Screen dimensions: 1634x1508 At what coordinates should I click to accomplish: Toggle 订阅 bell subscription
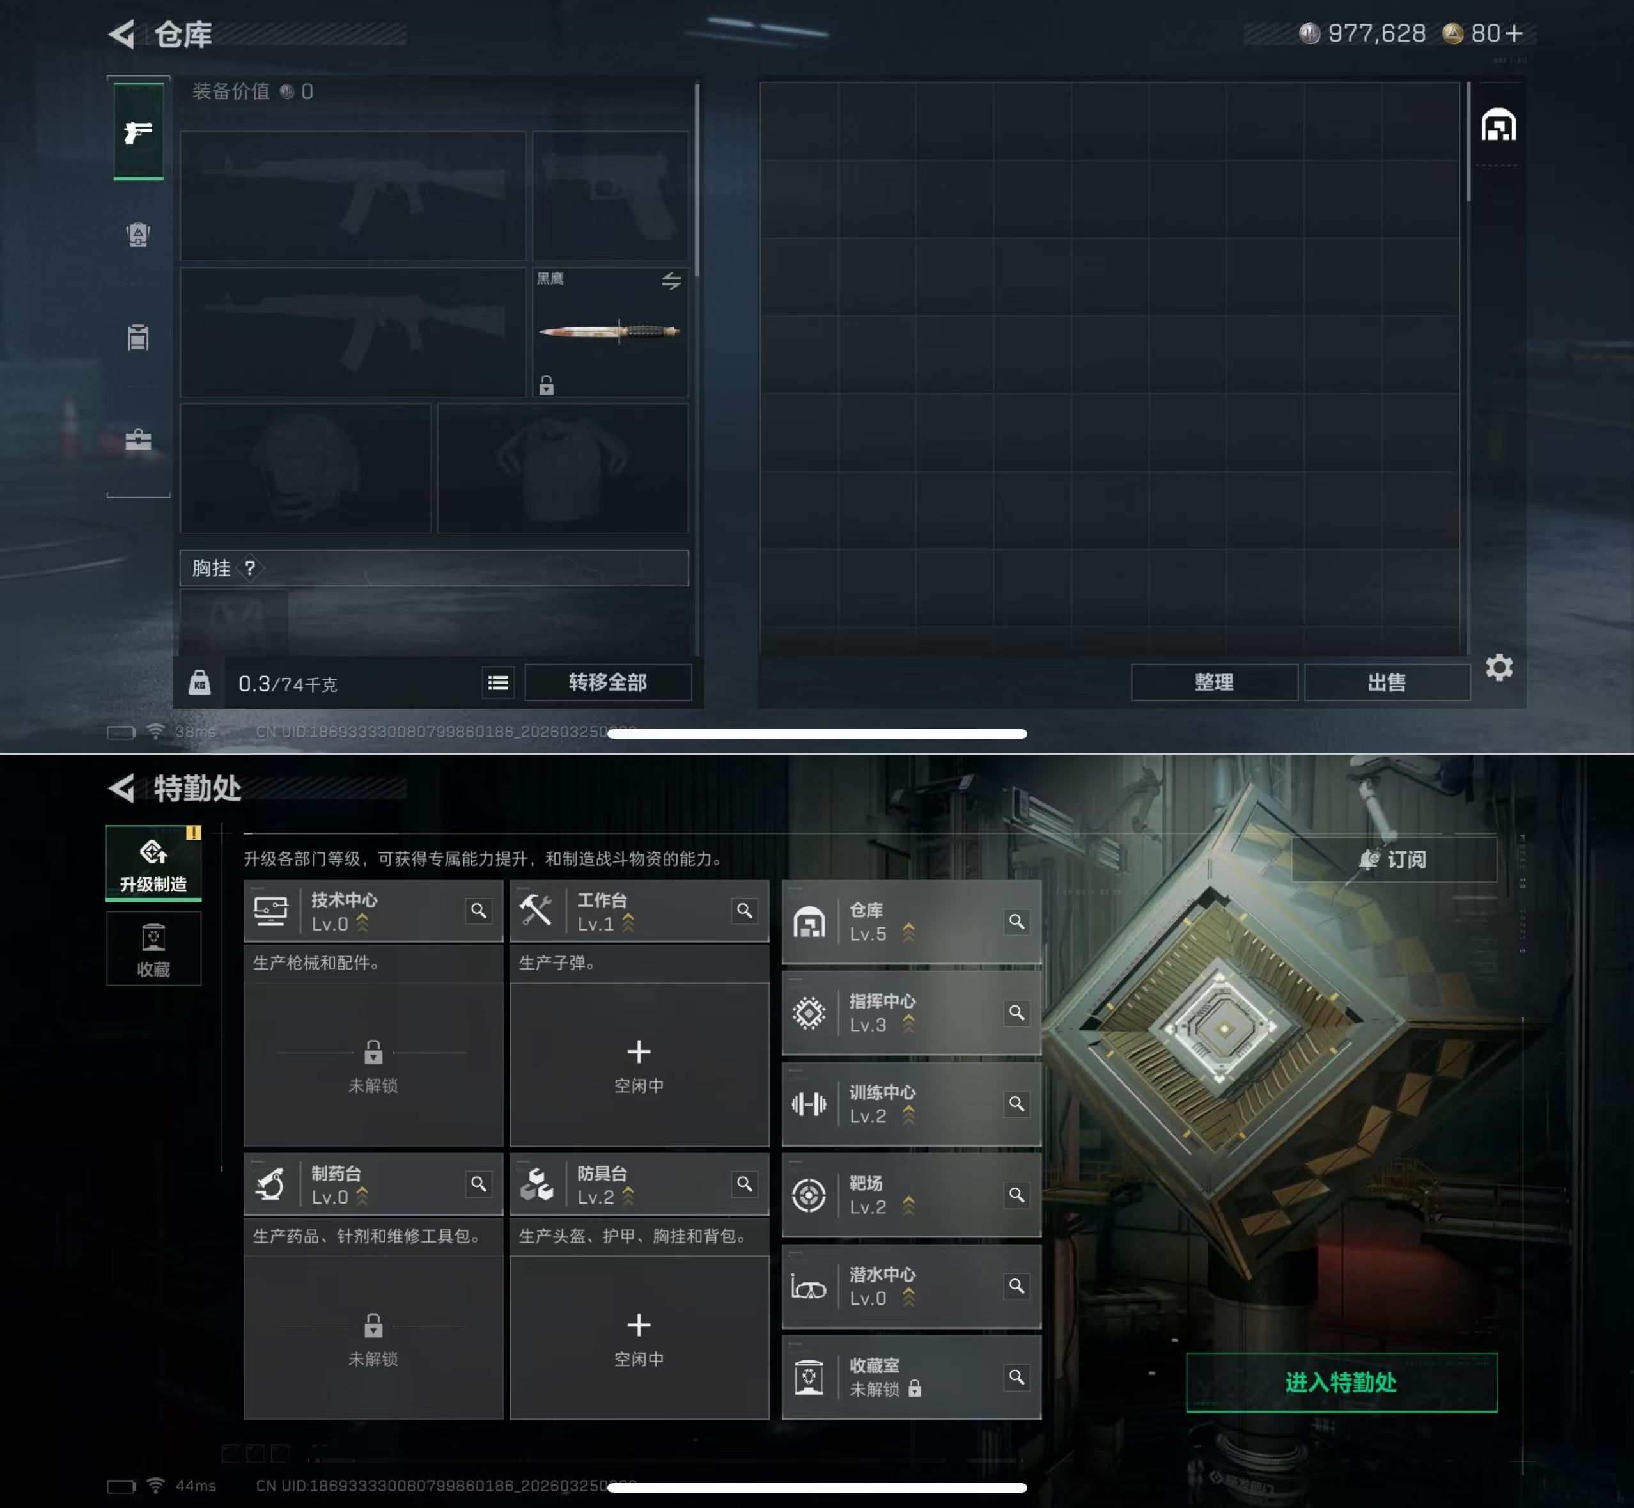click(1394, 860)
